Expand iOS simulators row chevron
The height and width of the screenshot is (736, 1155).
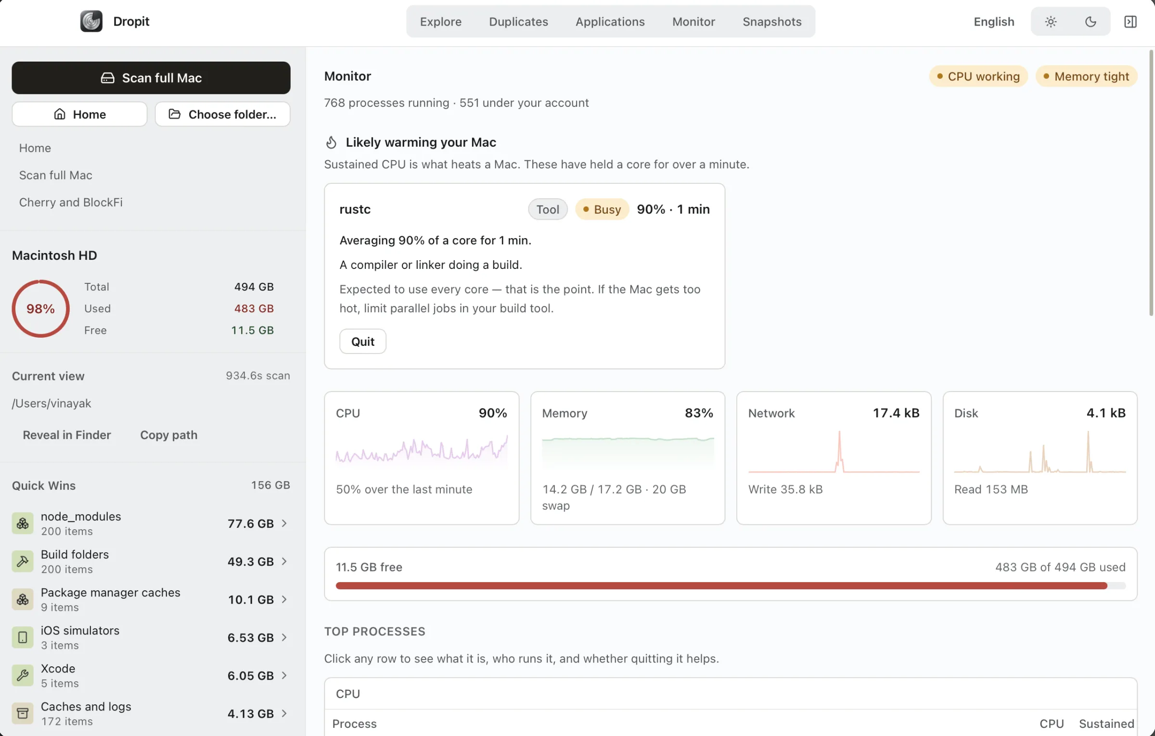[284, 637]
